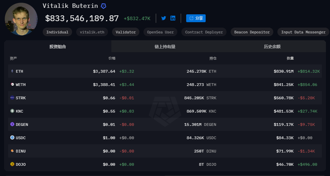This screenshot has height=176, width=330.
Task: Click the $84.33K USDC value
Action: tap(285, 138)
